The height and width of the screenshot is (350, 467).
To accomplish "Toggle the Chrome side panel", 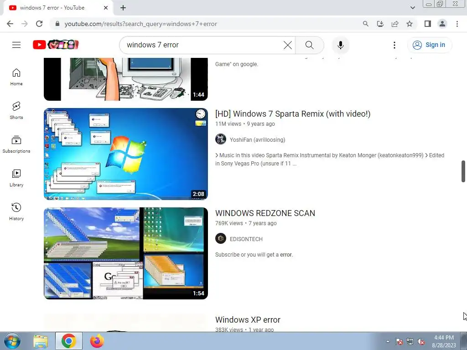I will 428,24.
